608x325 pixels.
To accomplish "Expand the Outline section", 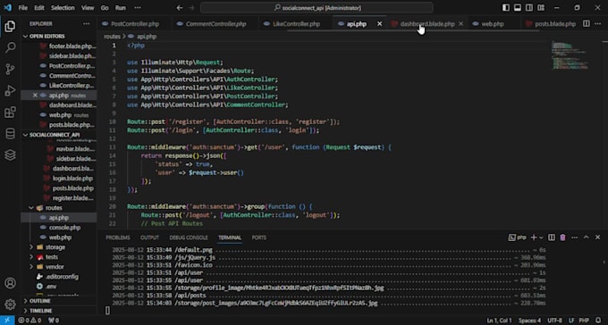I will [26, 301].
